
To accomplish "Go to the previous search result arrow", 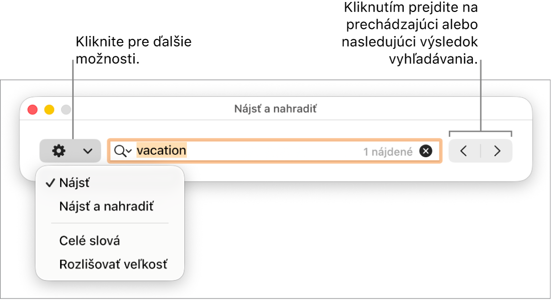I will tap(464, 151).
